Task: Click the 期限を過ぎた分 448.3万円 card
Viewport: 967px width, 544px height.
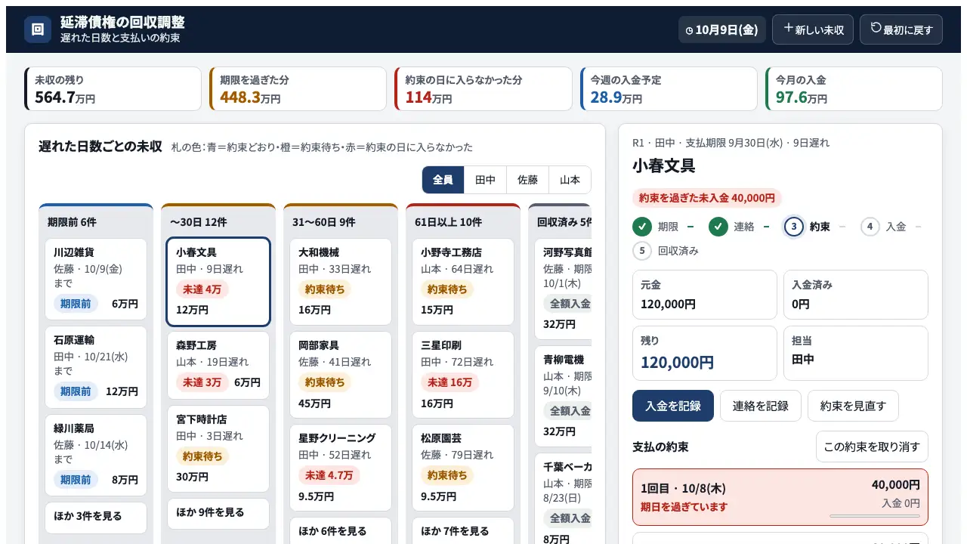Action: click(x=298, y=88)
